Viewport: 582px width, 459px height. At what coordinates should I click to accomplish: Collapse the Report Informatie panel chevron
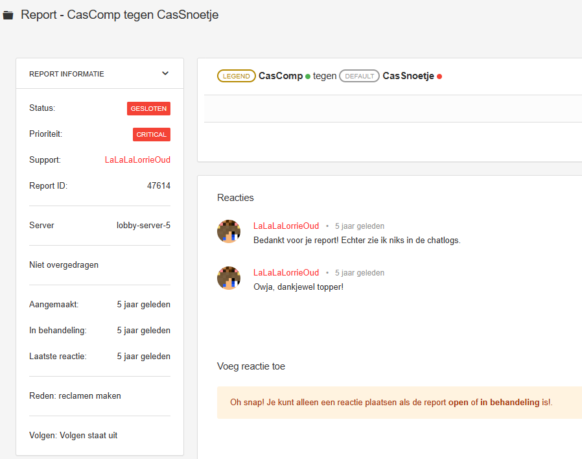(165, 74)
